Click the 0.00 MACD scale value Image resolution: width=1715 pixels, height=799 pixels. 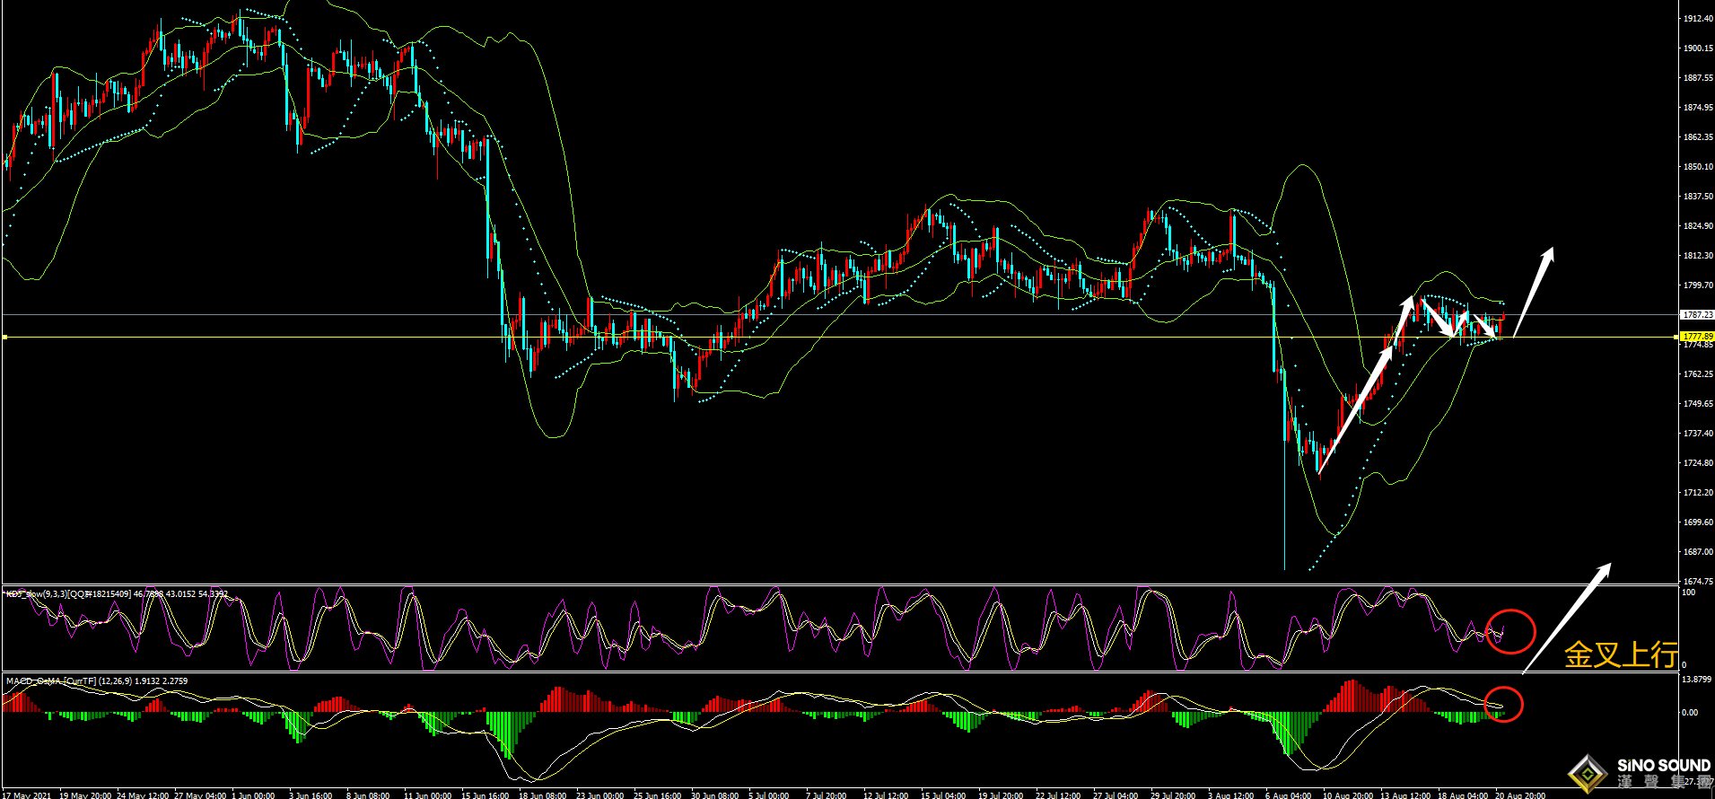tap(1690, 713)
